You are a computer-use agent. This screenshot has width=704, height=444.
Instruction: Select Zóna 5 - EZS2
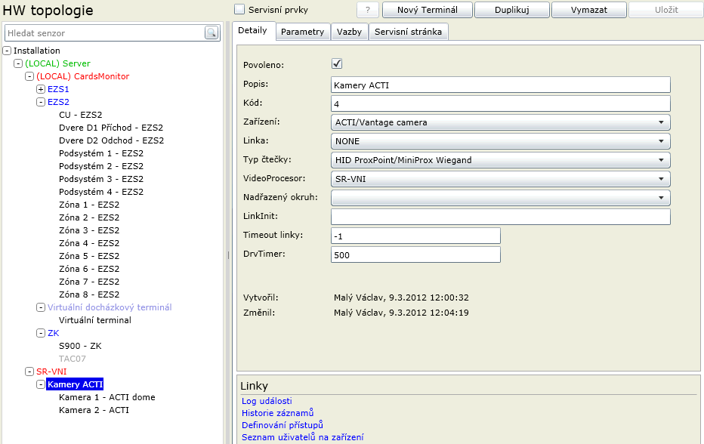tap(89, 256)
